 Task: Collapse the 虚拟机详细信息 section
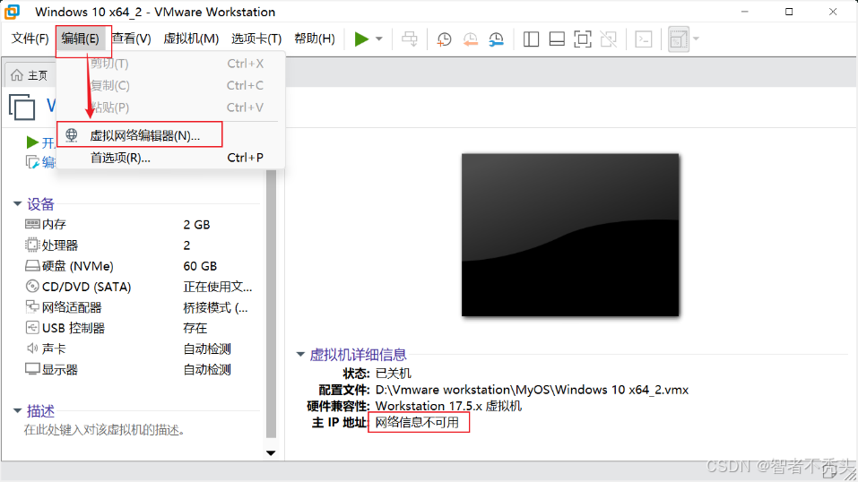pyautogui.click(x=300, y=355)
